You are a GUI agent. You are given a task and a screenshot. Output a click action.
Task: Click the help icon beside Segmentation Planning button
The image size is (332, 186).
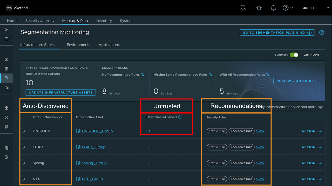pos(322,33)
